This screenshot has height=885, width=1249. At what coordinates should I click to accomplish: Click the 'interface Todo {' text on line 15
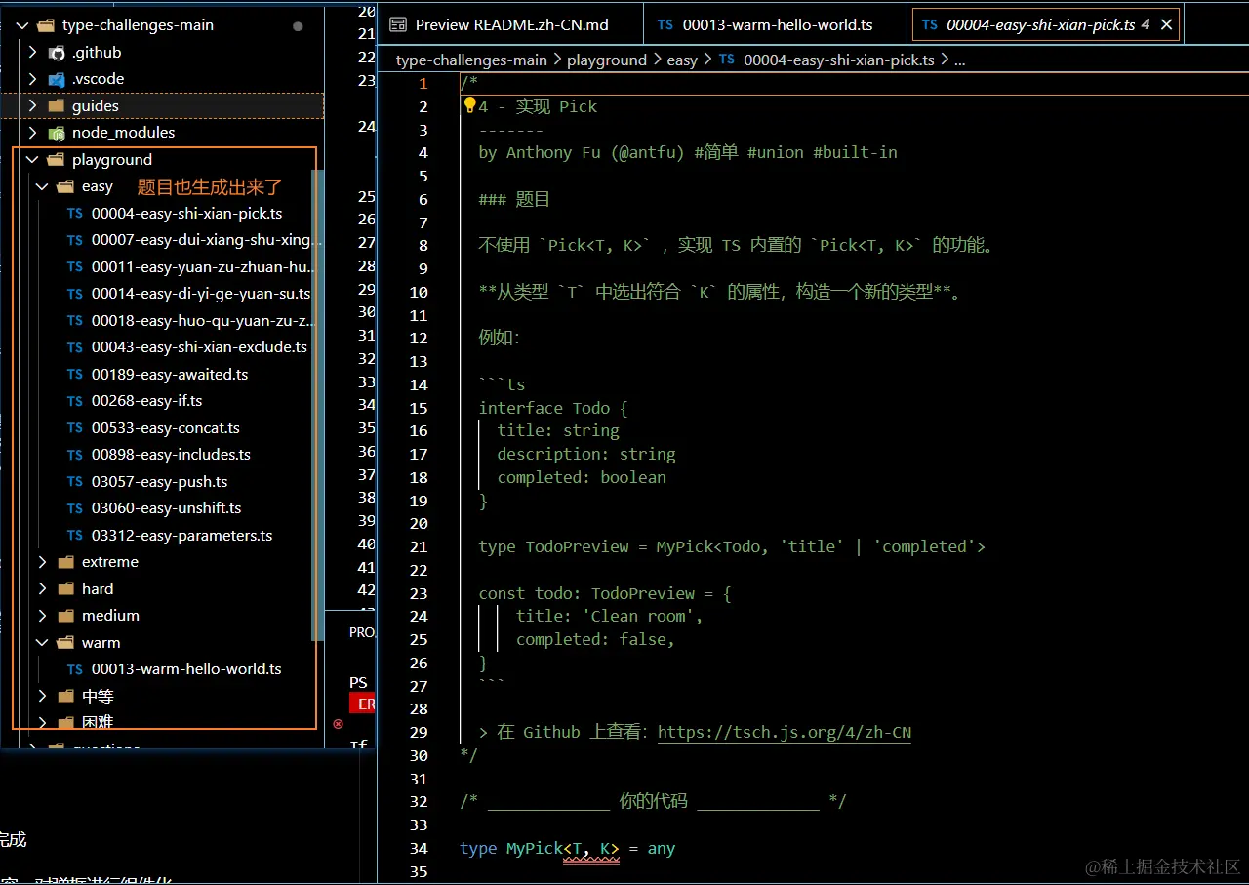[553, 408]
